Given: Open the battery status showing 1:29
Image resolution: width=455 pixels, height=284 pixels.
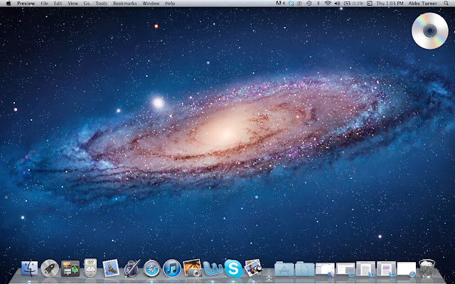Looking at the screenshot, I should (x=354, y=4).
